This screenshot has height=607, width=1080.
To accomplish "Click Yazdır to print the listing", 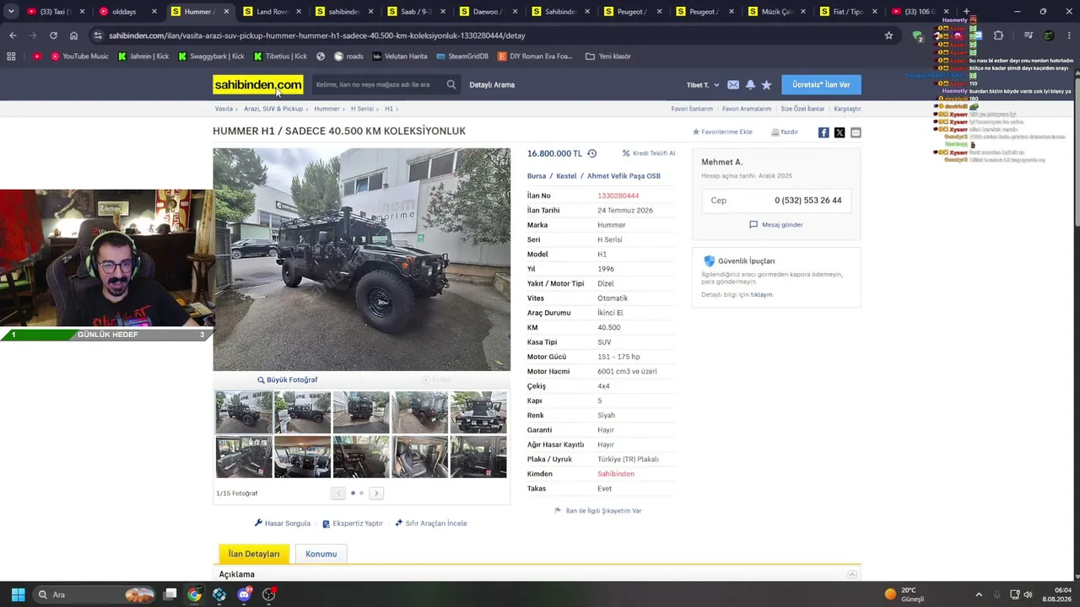I will [785, 132].
